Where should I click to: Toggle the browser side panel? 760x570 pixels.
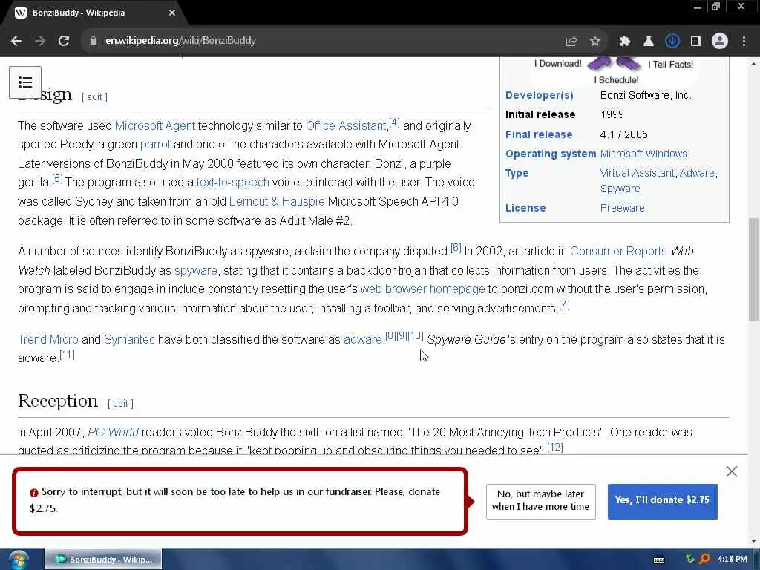pos(696,42)
